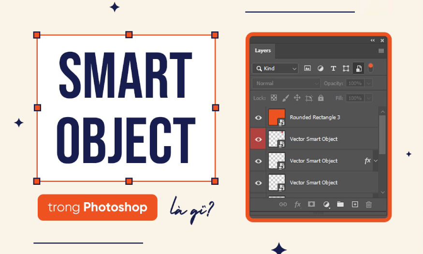Hide the bottommost fully visible Vector Smart Object layer
The width and height of the screenshot is (423, 254).
point(258,183)
